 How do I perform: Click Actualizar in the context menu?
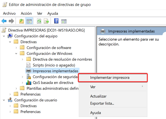click(98, 96)
